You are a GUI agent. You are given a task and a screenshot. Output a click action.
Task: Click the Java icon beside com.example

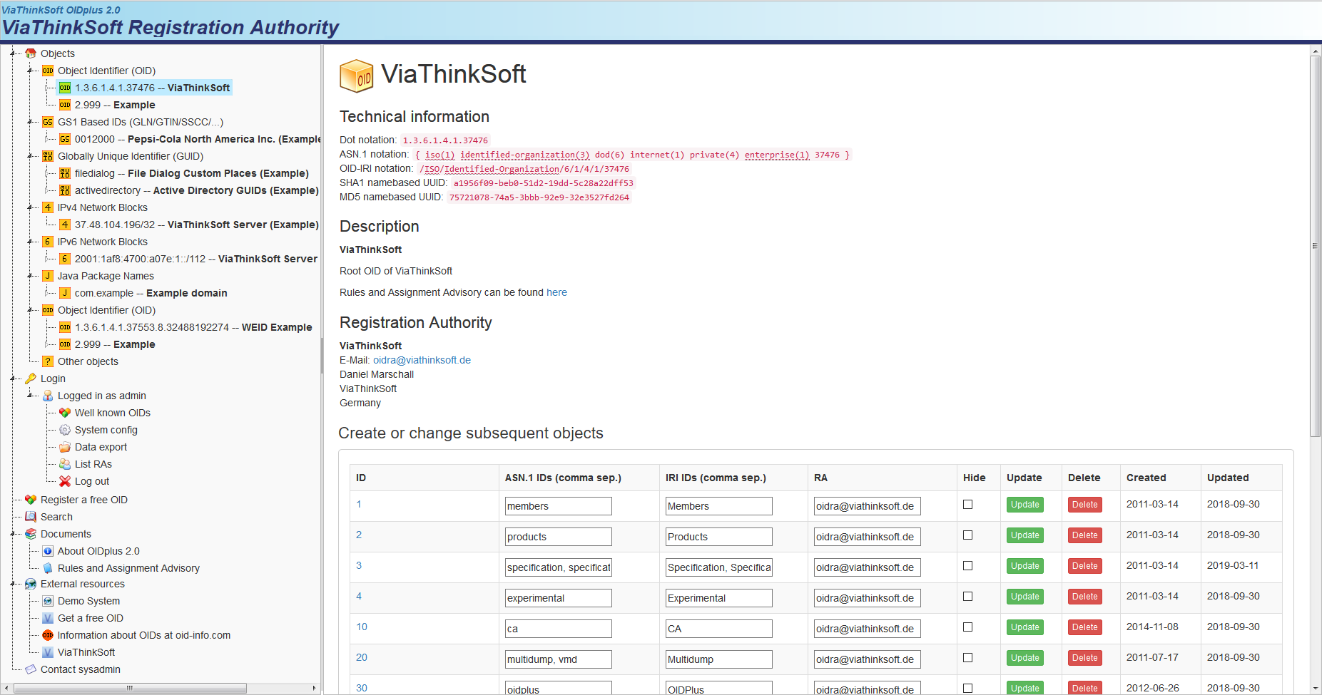tap(65, 293)
